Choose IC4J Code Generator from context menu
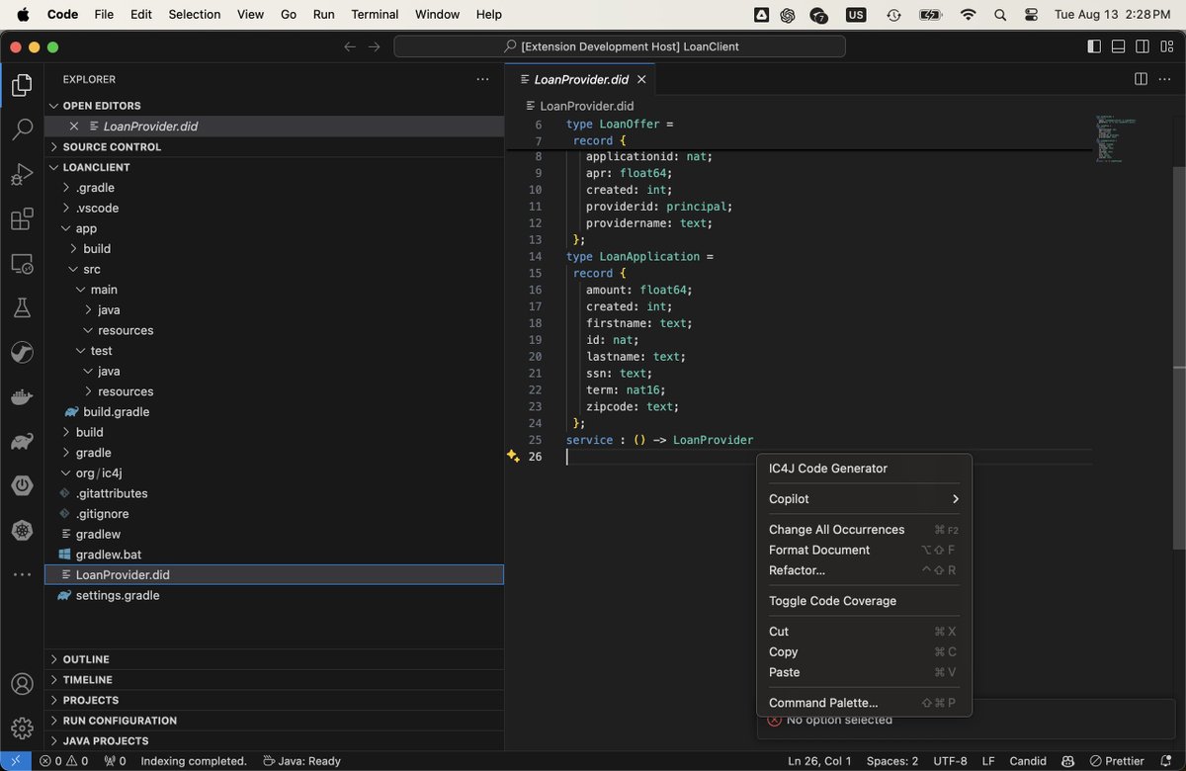 pos(864,469)
